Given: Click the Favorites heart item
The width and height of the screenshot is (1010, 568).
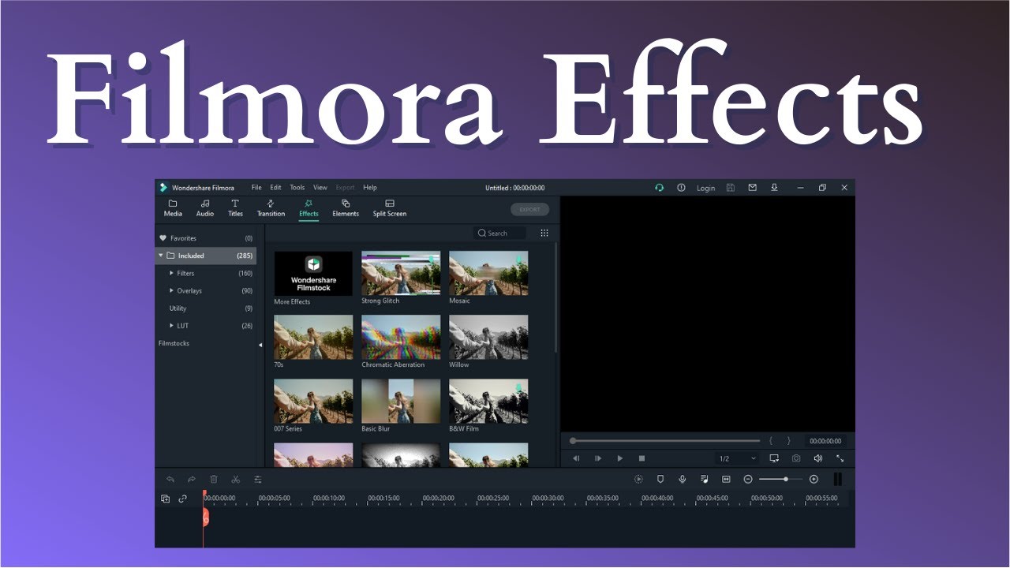Looking at the screenshot, I should (206, 238).
